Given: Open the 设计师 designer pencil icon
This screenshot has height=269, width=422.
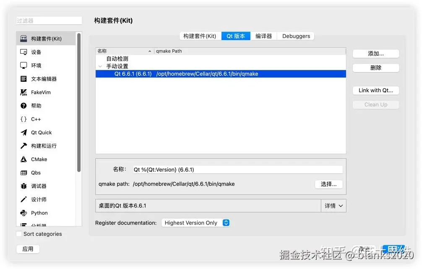Looking at the screenshot, I should [23, 199].
